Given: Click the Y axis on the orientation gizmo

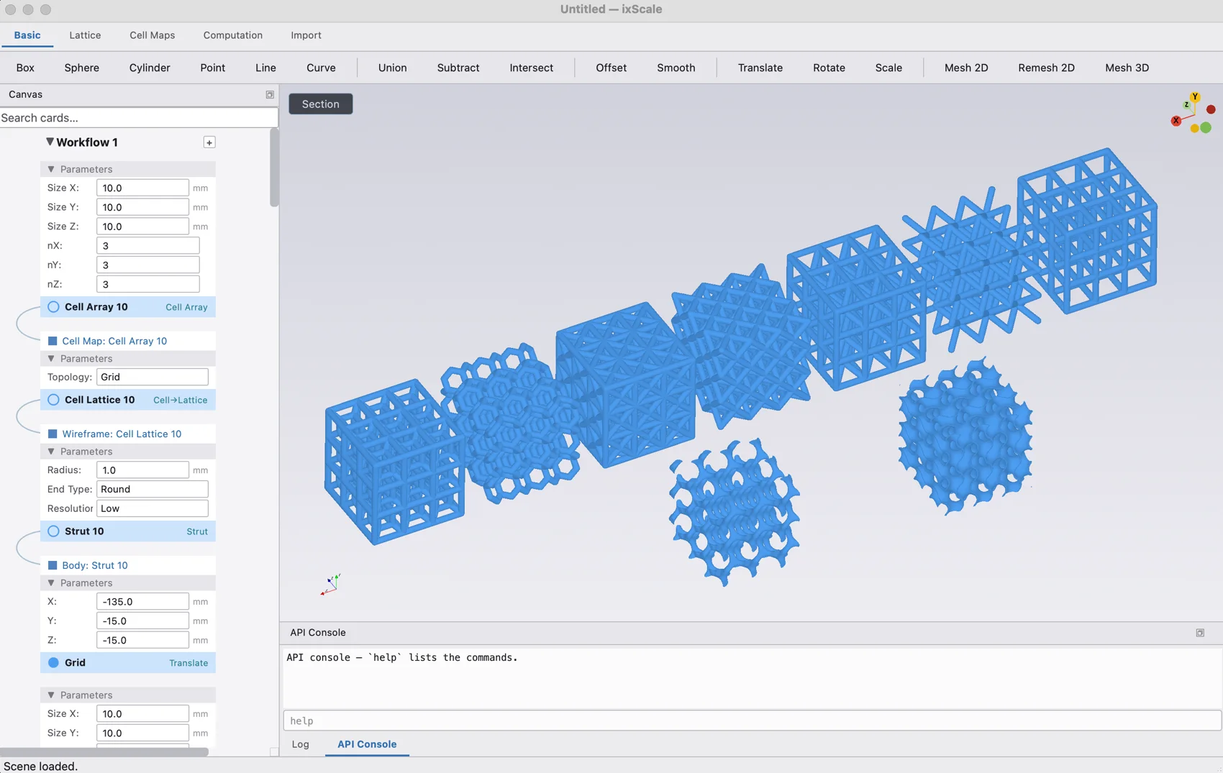Looking at the screenshot, I should (x=1195, y=97).
